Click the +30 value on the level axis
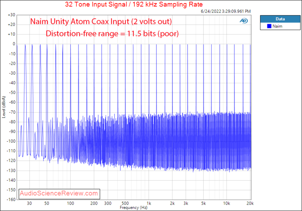Viewport: 302px width, 211px height. coord(12,15)
